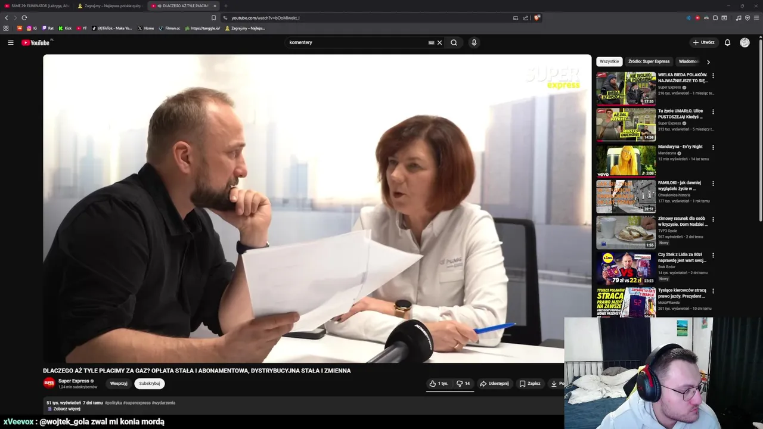Open options menu for Mandaryna - Ev'ry Night

(713, 147)
